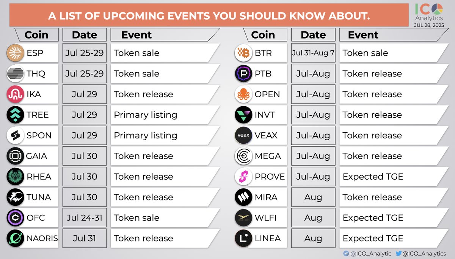Click the OPEN orange octopus icon

point(243,94)
